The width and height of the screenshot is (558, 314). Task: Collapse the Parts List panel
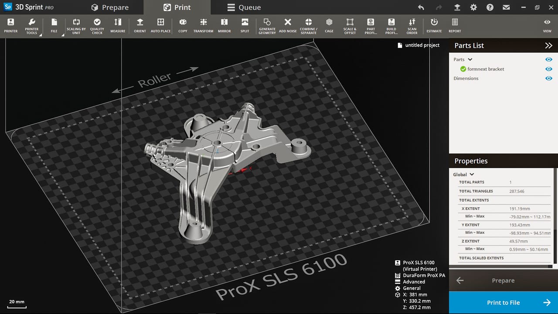[x=548, y=45]
